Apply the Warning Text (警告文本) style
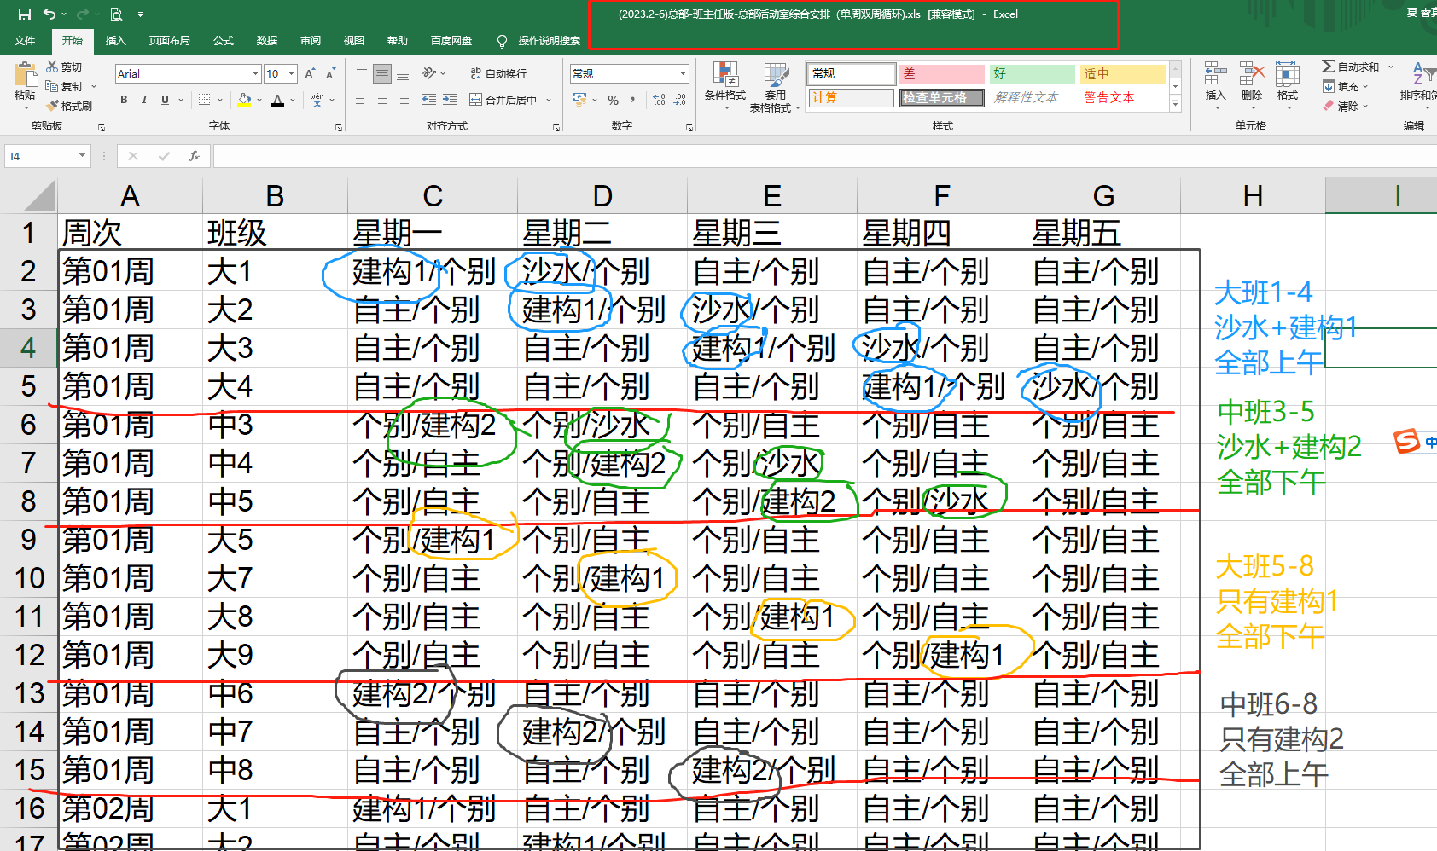The width and height of the screenshot is (1437, 851). (x=1122, y=98)
